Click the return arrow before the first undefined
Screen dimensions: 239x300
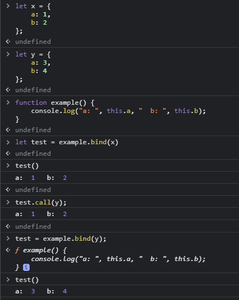pos(8,41)
